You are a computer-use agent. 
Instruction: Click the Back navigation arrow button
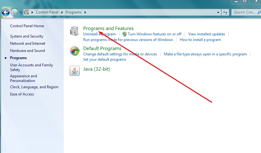(x=6, y=13)
